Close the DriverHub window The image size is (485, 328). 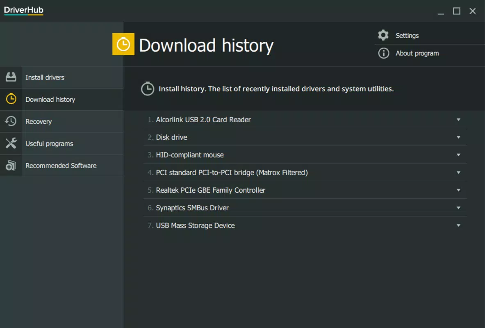pos(472,11)
